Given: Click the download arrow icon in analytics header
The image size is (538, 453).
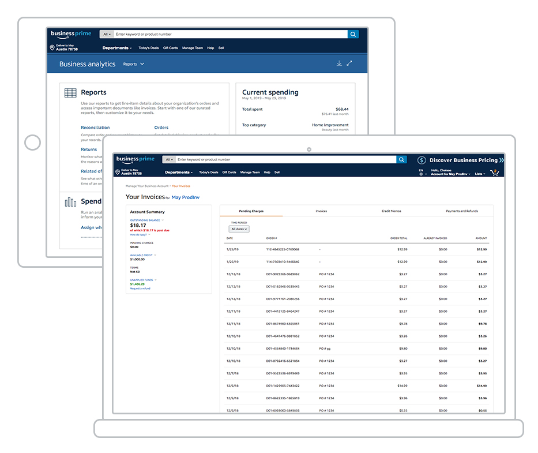Looking at the screenshot, I should [x=339, y=63].
